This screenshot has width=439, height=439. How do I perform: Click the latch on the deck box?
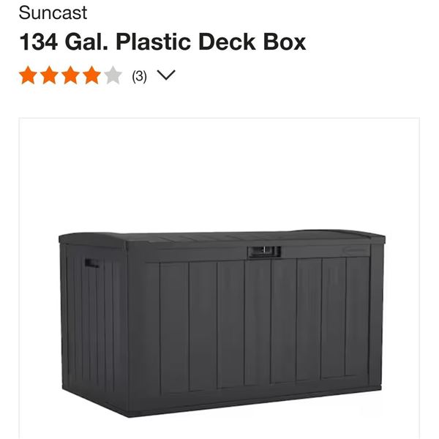(x=264, y=252)
